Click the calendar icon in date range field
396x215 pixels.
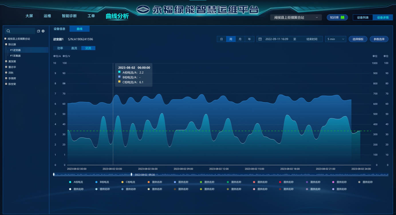(x=260, y=39)
